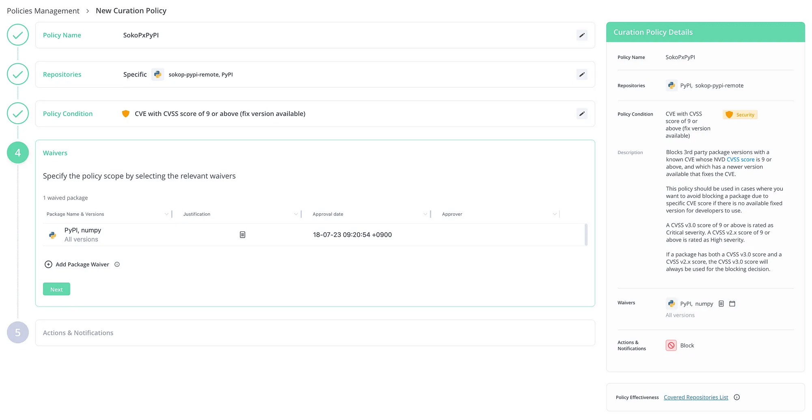Follow the CVSS score link in description
The height and width of the screenshot is (420, 812).
[x=740, y=160]
